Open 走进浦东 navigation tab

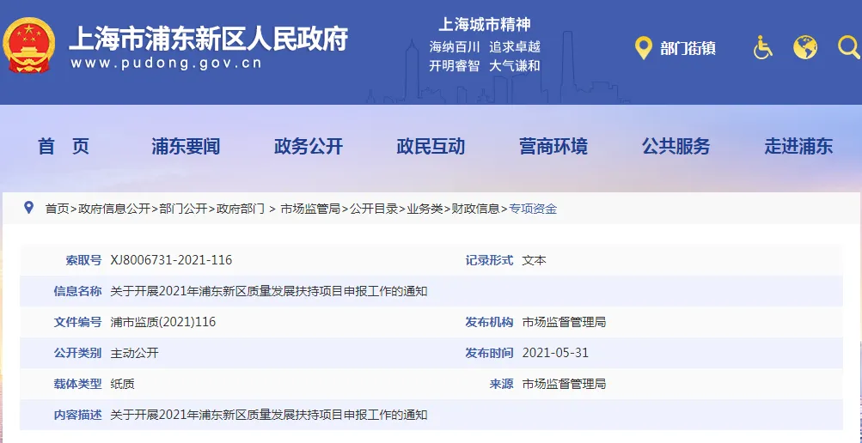[x=798, y=146]
